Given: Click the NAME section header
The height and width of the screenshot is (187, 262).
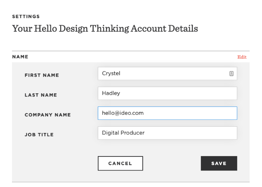Looking at the screenshot, I should tap(20, 56).
